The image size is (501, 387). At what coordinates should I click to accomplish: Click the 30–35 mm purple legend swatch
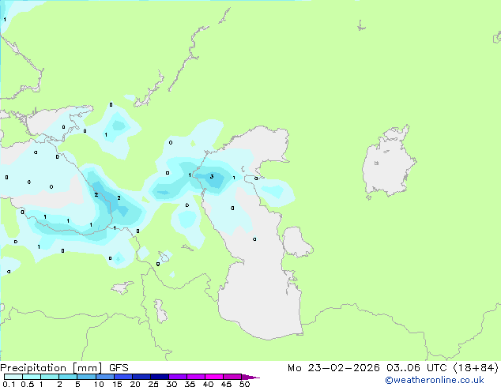(178, 377)
